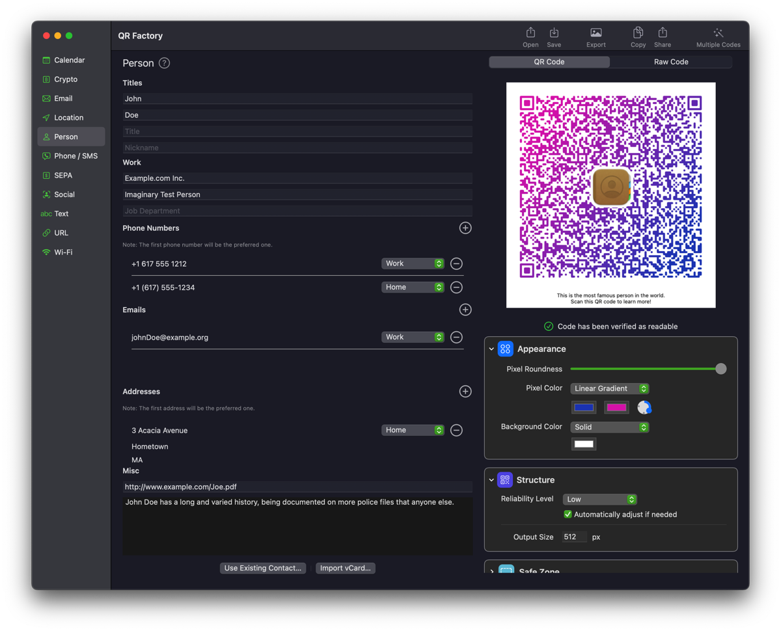Click the Structure section icon

click(505, 480)
